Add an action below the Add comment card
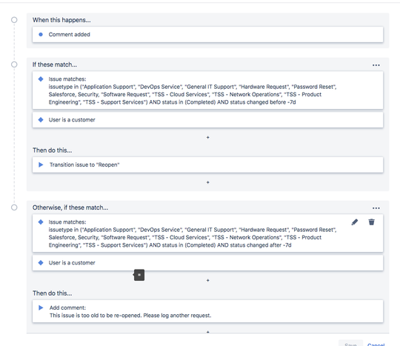 coord(207,332)
